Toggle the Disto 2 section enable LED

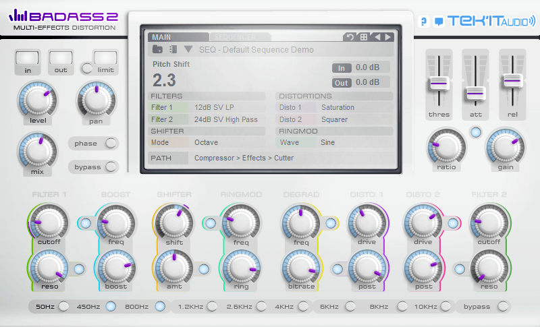click(x=453, y=223)
